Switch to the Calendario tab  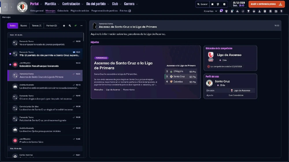[63, 11]
